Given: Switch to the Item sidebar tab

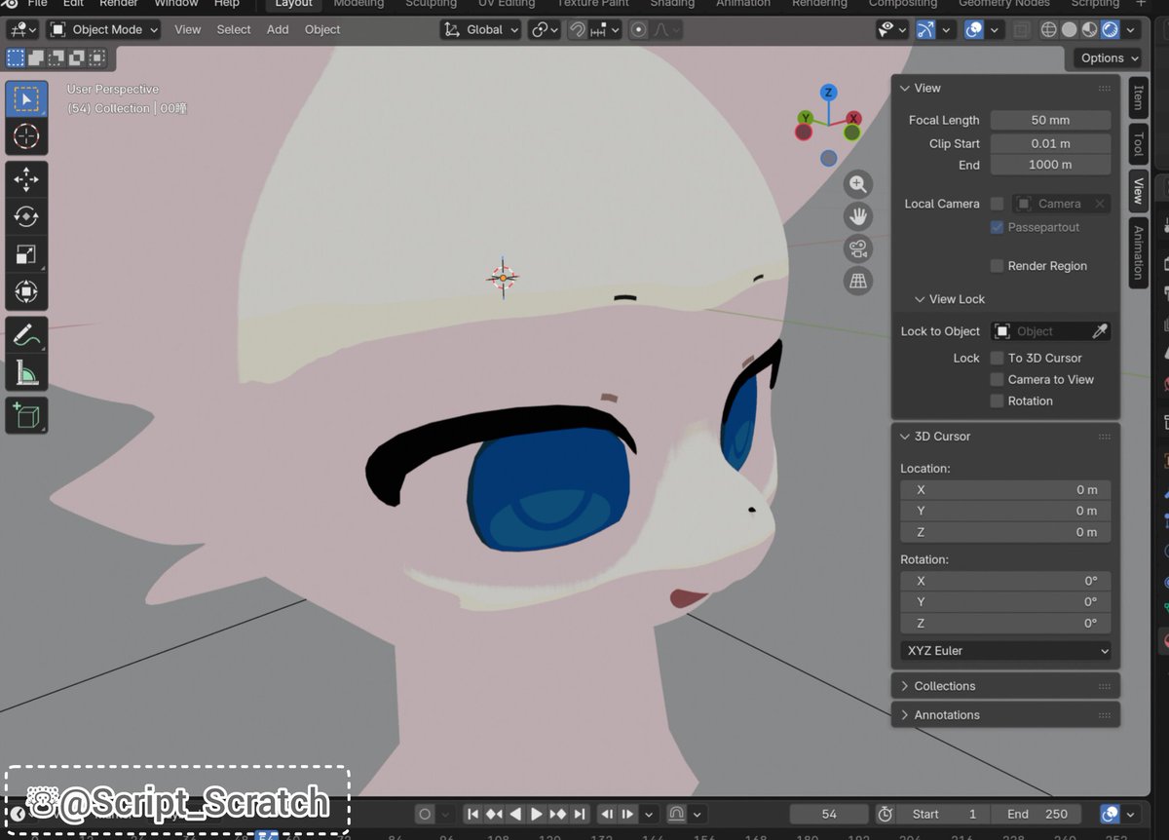Looking at the screenshot, I should (1137, 98).
